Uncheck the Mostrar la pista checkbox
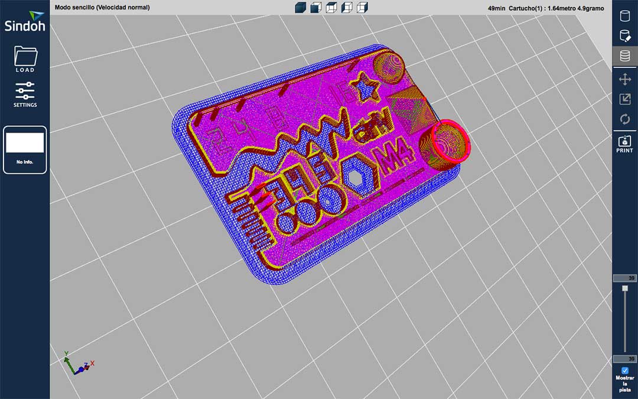The width and height of the screenshot is (638, 399). tap(625, 371)
